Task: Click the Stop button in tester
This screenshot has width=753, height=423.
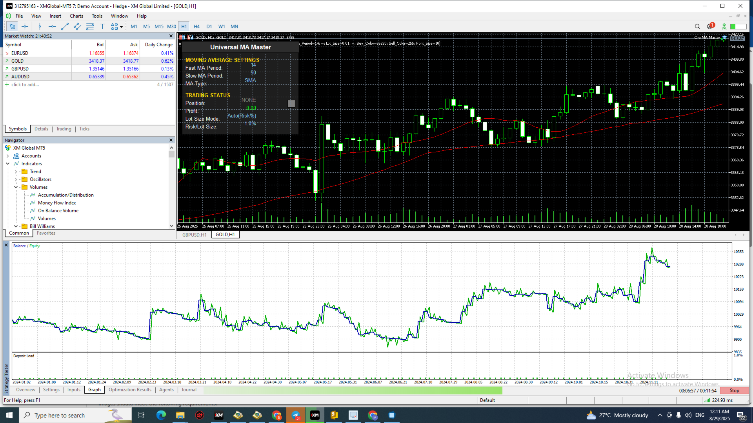Action: point(734,390)
